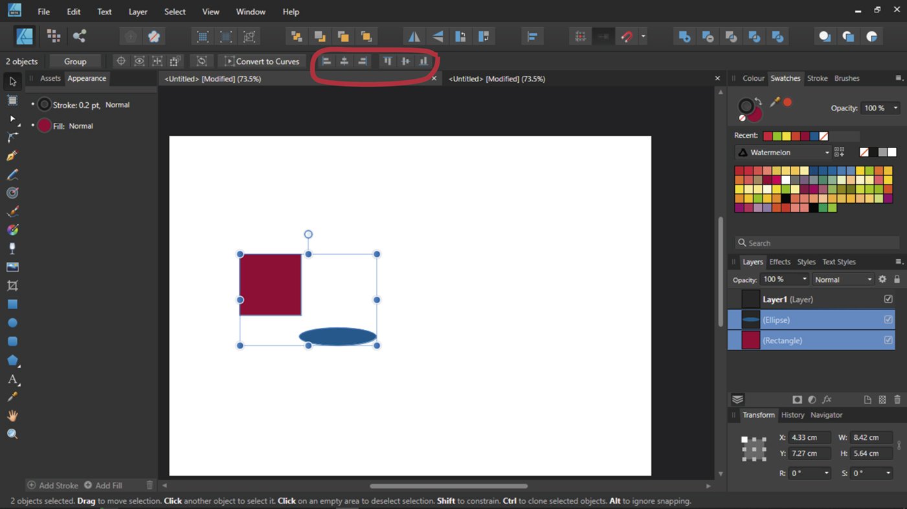This screenshot has width=907, height=509.
Task: Click the Flip Vertical icon
Action: (x=438, y=37)
